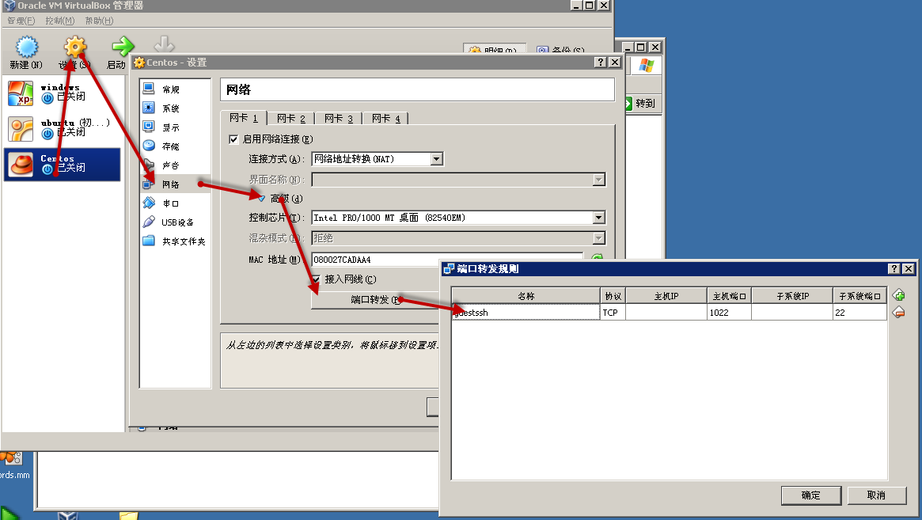922x520 pixels.
Task: Switch to the 网卡 3 tab
Action: click(339, 119)
